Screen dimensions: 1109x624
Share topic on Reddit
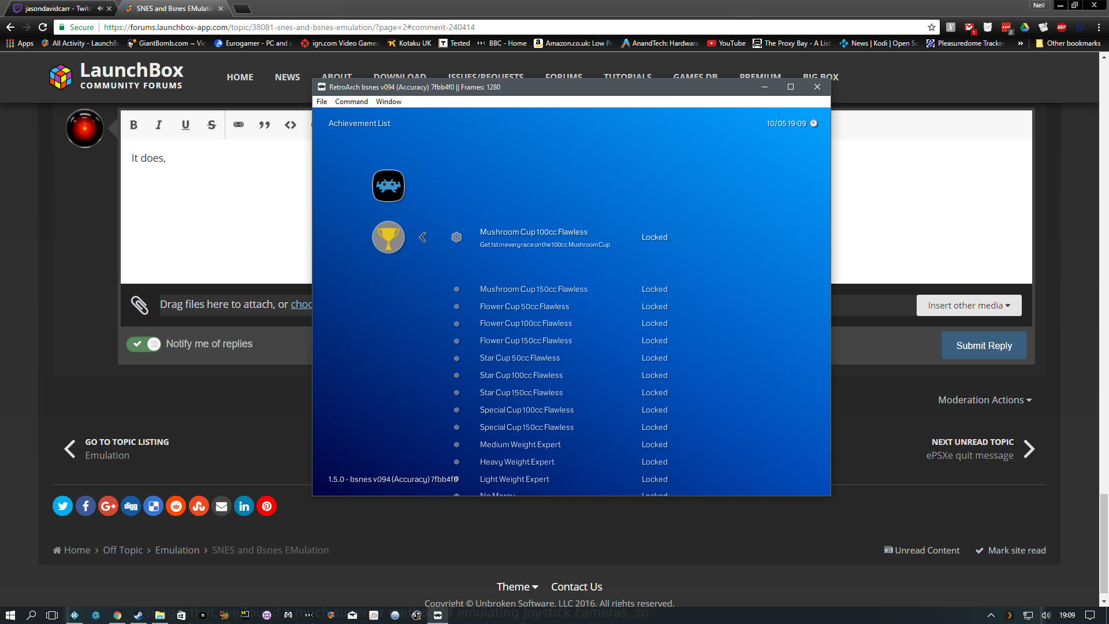(x=176, y=506)
